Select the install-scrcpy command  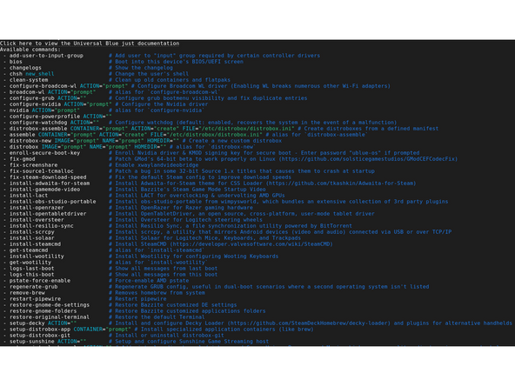32,232
